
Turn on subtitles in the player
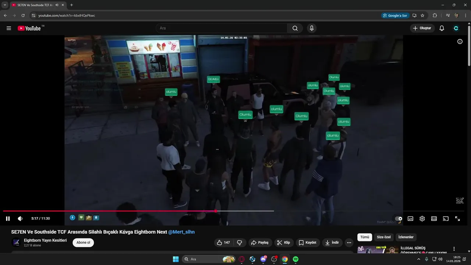click(x=410, y=219)
